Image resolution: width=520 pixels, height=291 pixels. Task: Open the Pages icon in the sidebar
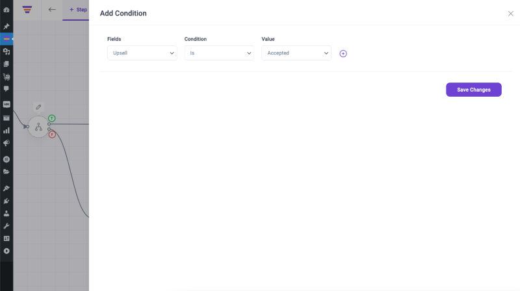tap(6, 64)
